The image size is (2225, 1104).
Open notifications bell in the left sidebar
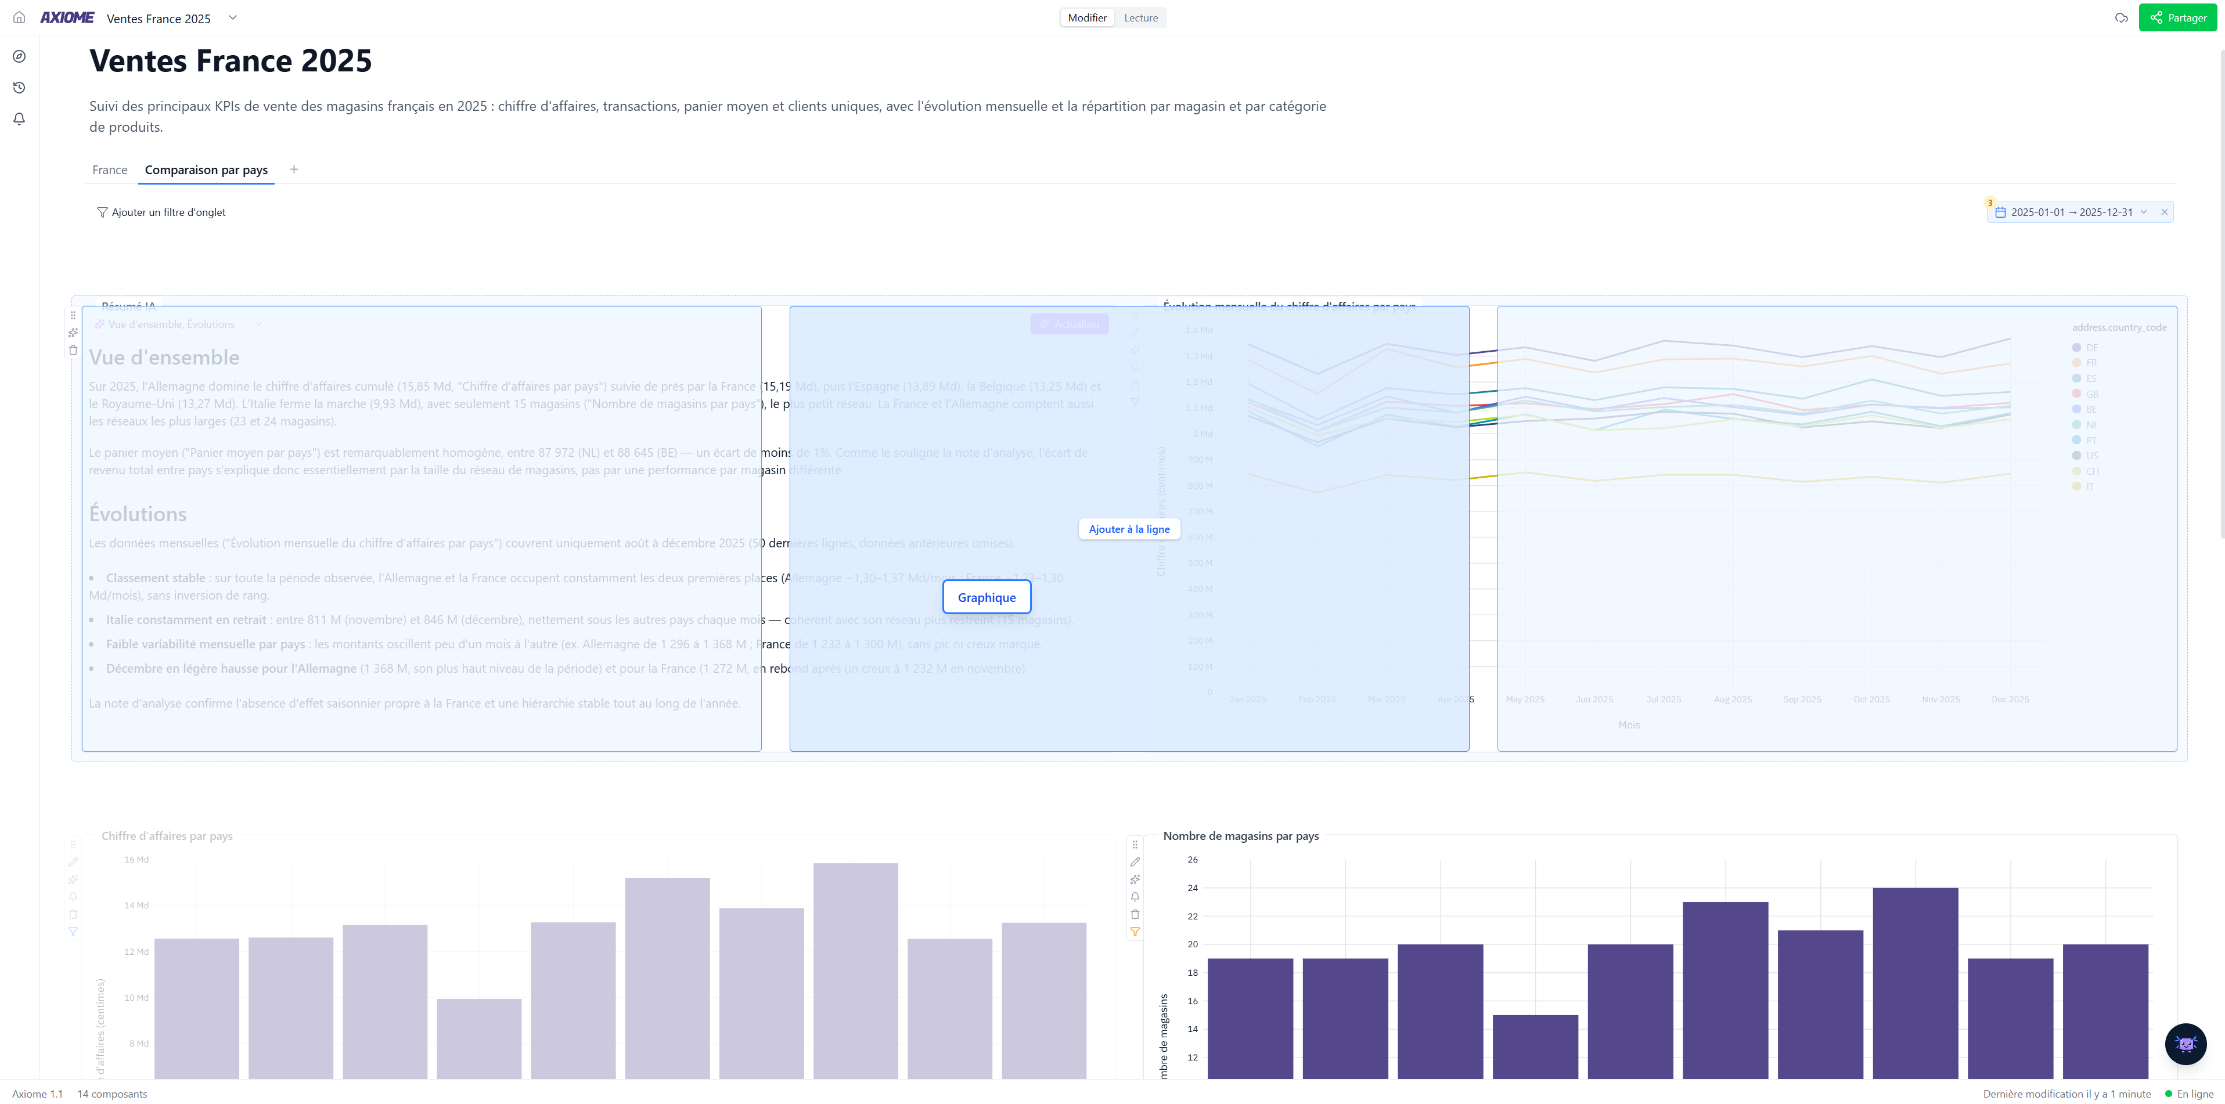click(x=19, y=119)
